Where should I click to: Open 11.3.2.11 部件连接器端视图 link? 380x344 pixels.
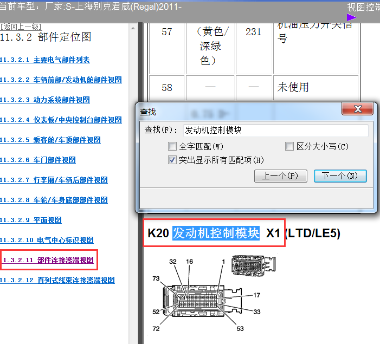click(x=48, y=260)
